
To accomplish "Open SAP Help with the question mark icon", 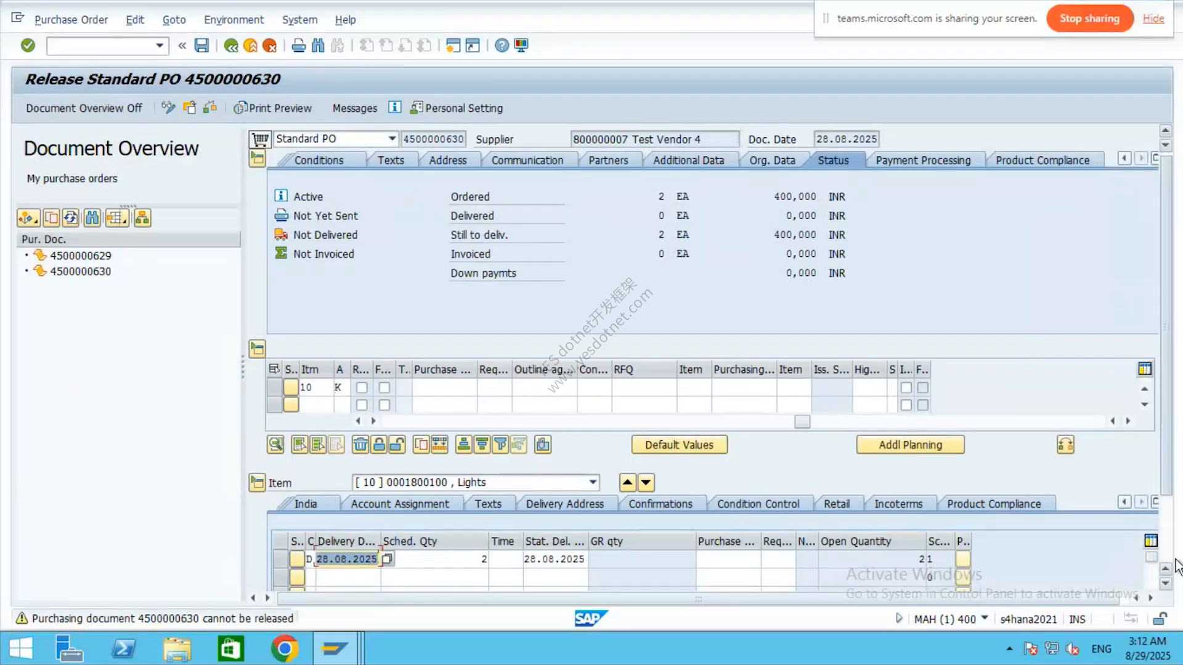I will point(502,45).
